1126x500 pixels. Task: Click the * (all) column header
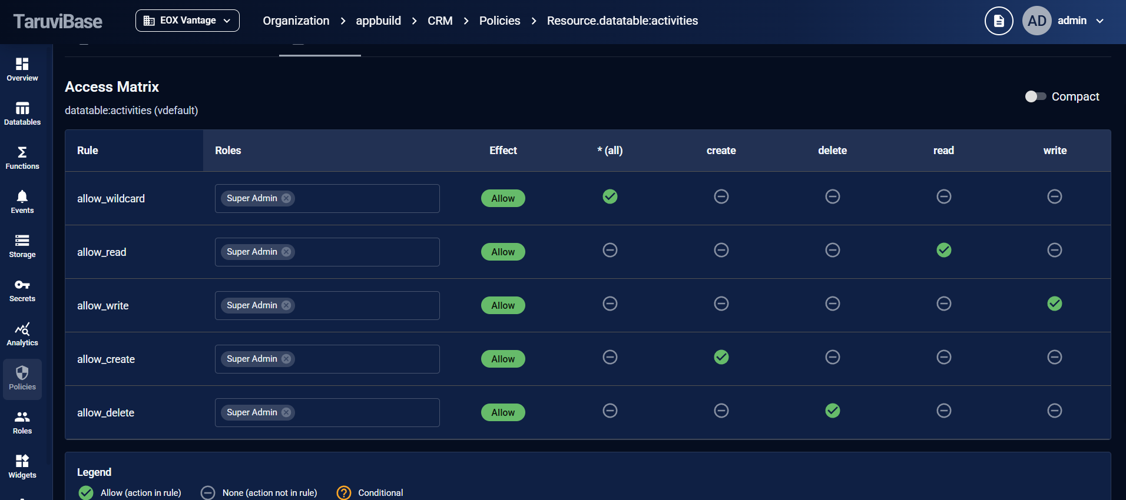(610, 151)
